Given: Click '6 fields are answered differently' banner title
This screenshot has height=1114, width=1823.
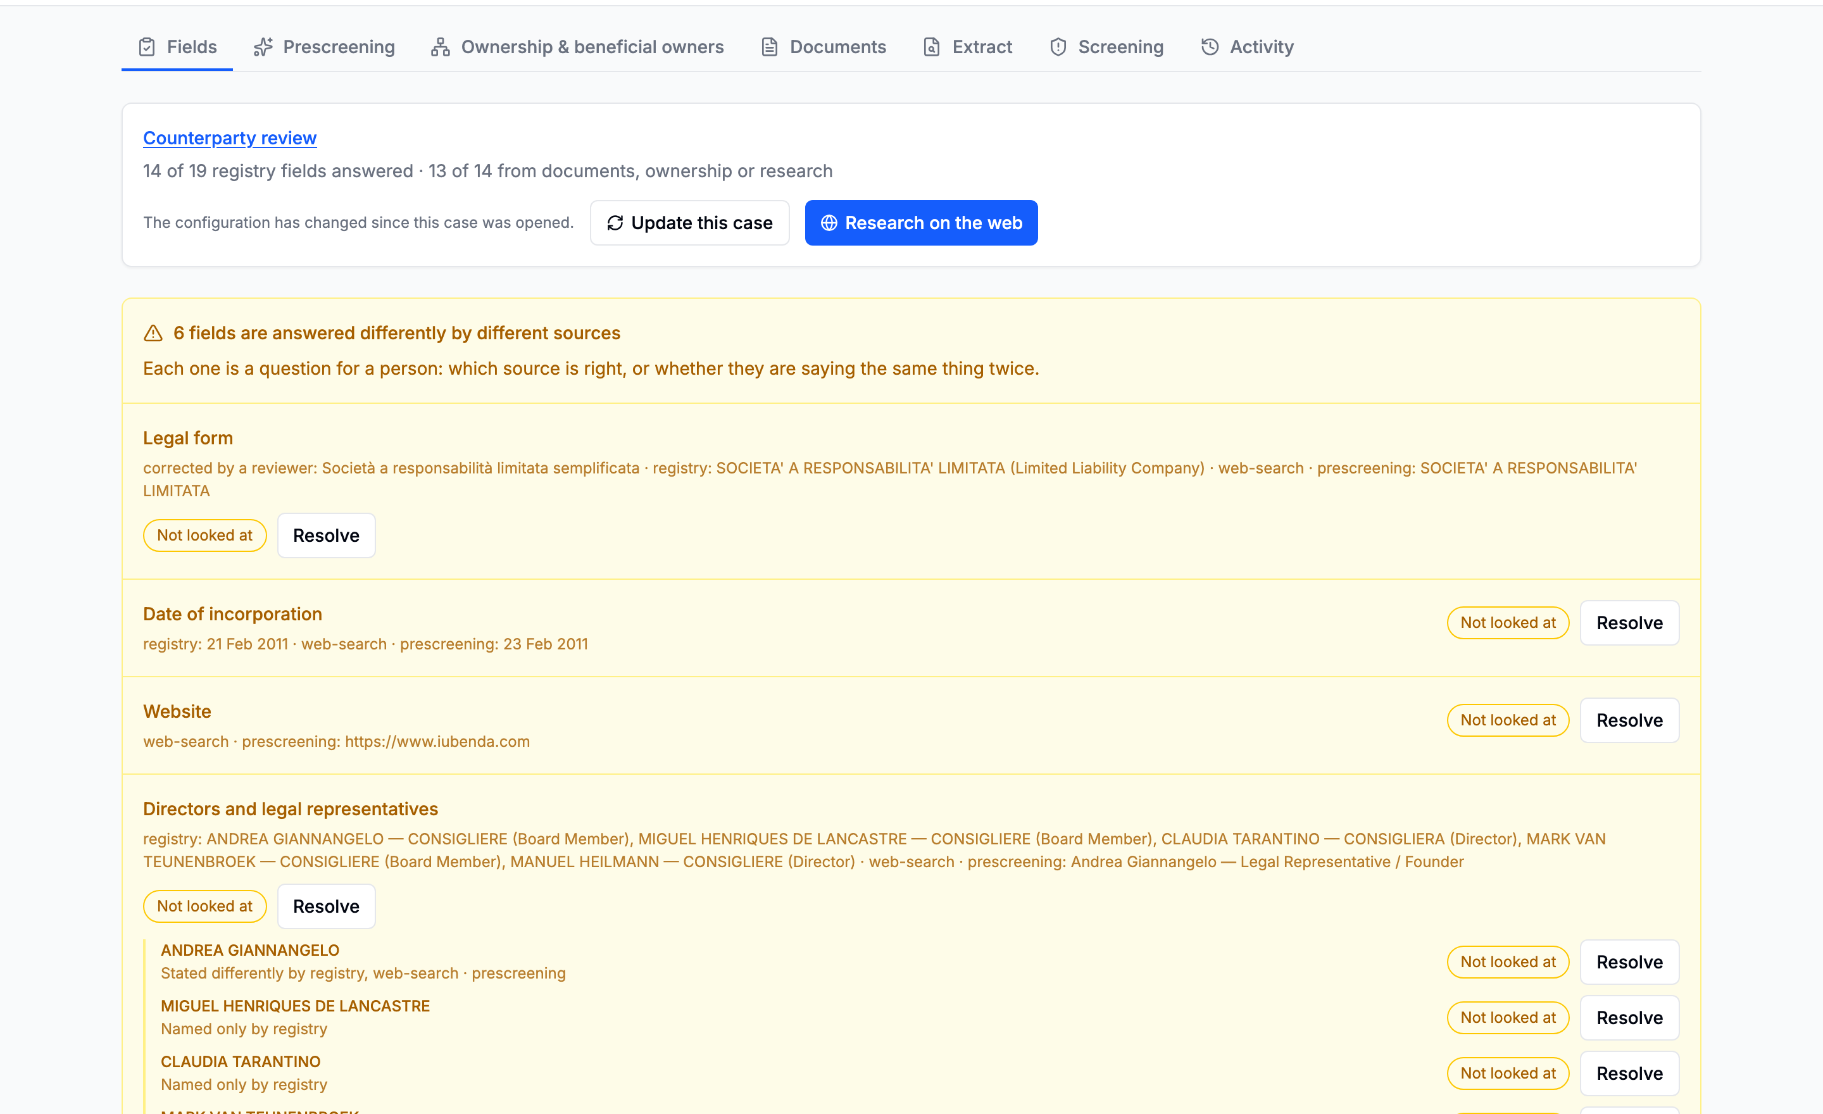Looking at the screenshot, I should (x=396, y=333).
